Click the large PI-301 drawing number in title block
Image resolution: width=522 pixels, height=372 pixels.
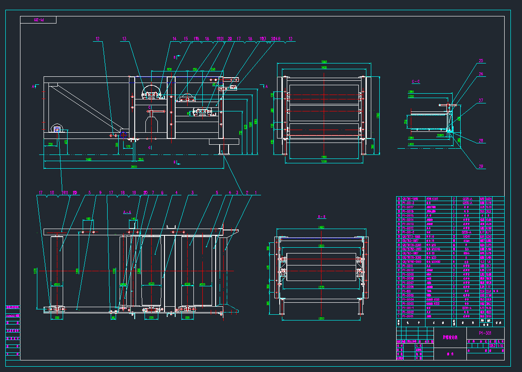tap(485, 333)
